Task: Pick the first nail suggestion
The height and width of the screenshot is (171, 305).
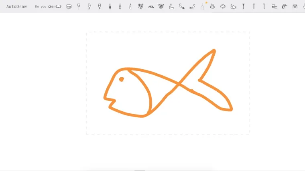Action: (x=243, y=6)
